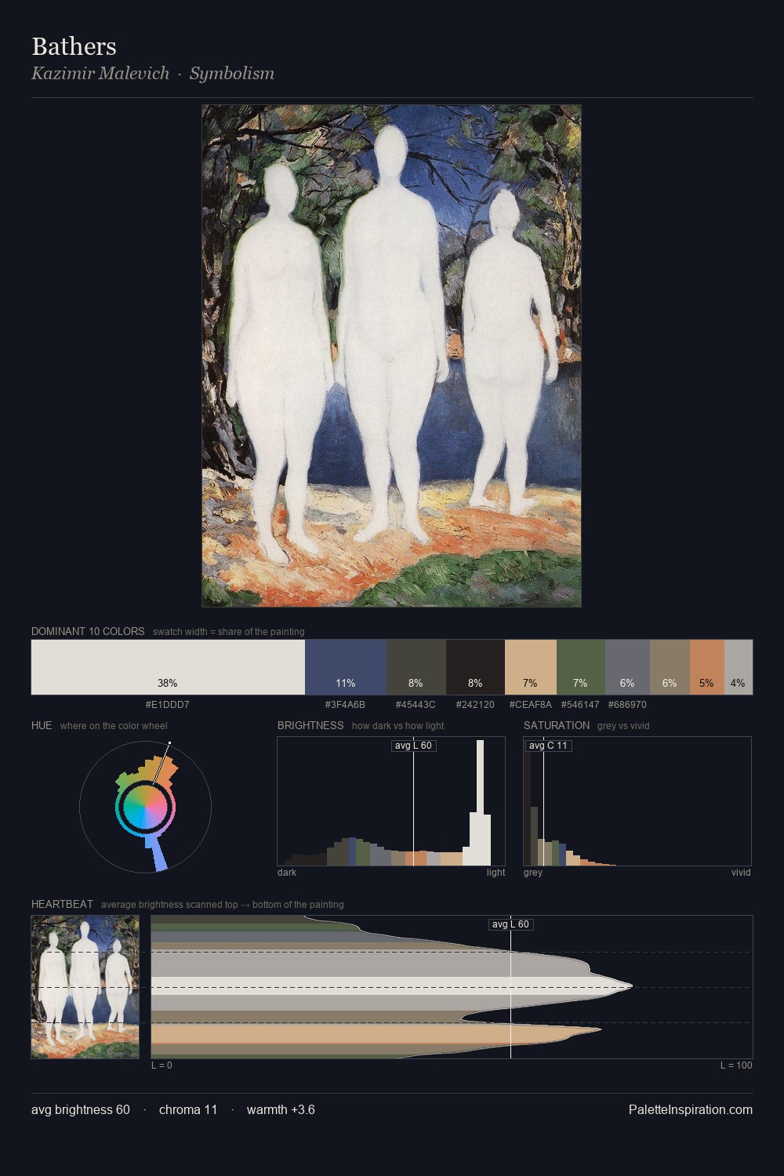Open the small Heartbeat painting thumbnail
Viewport: 784px width, 1176px height.
85,987
